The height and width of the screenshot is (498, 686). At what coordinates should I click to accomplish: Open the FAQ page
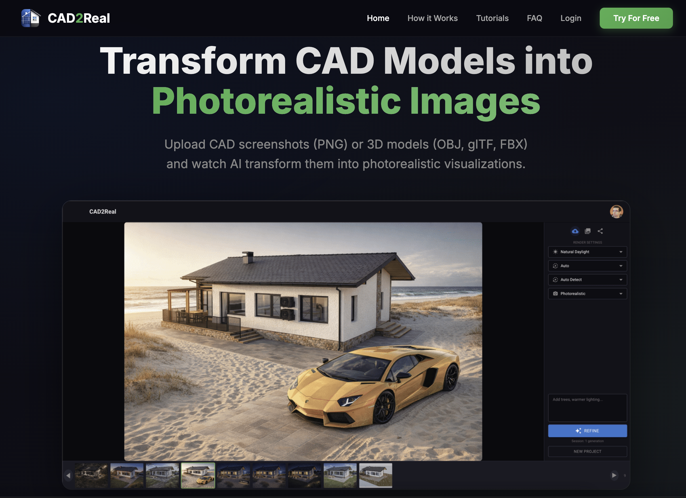tap(534, 18)
